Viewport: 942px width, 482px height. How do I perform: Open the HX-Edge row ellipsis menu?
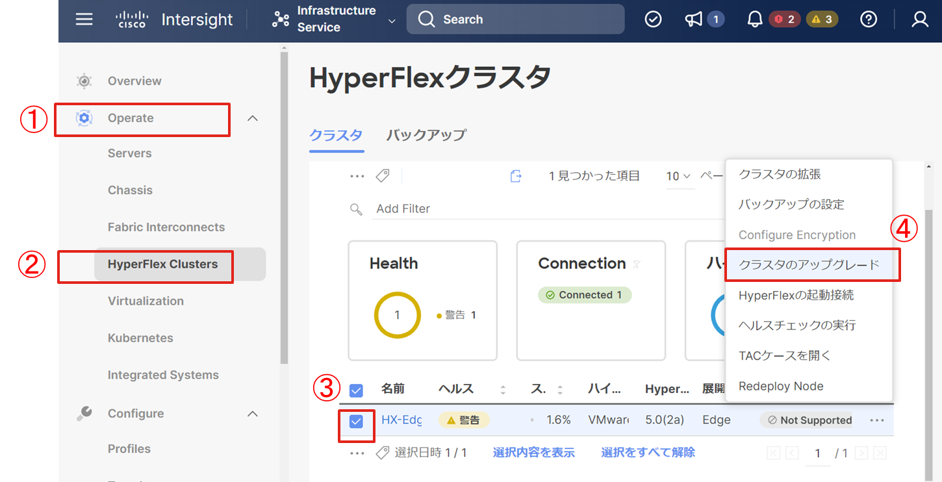(x=877, y=420)
